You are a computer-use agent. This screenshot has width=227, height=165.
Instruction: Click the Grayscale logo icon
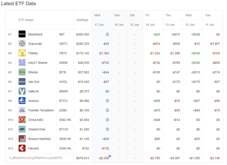coord(22,44)
